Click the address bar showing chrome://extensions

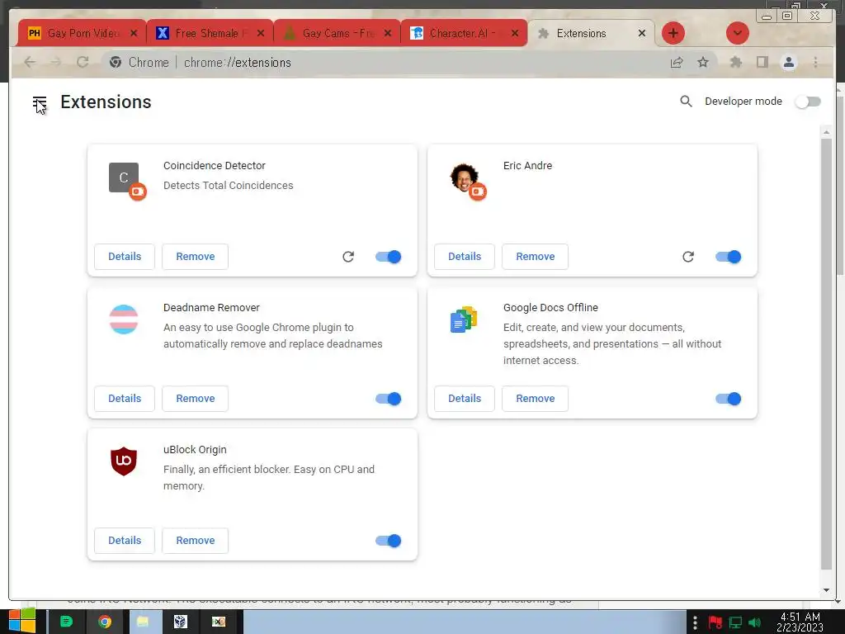(x=409, y=63)
